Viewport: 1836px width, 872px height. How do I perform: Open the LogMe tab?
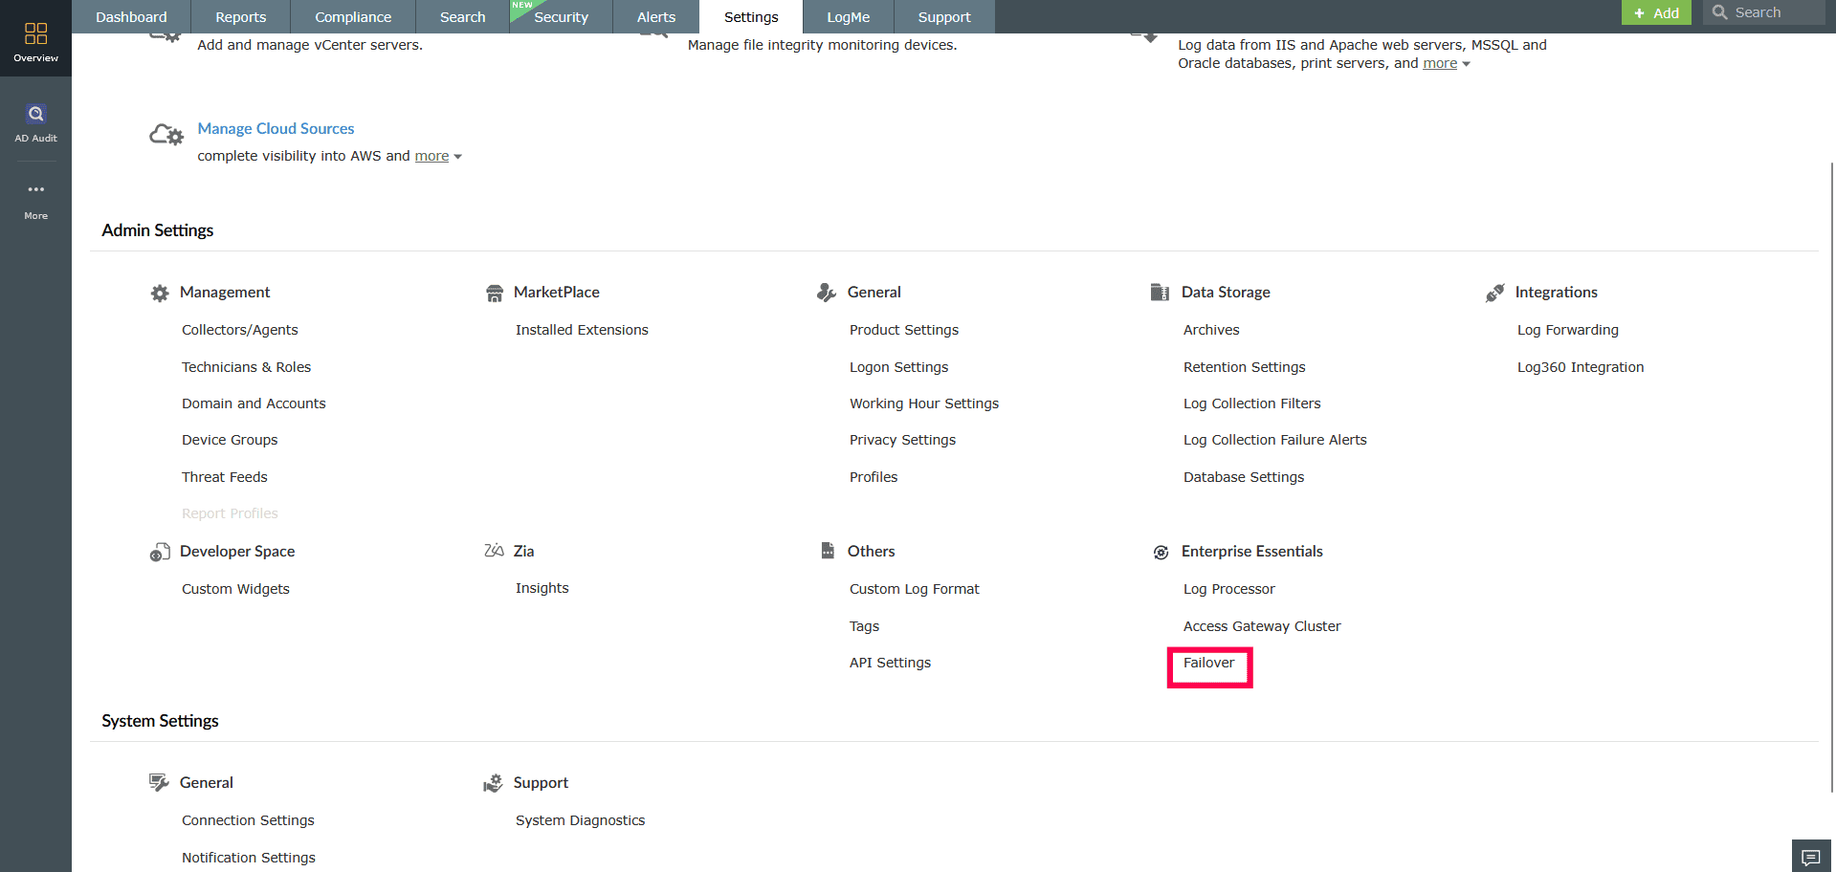click(849, 17)
